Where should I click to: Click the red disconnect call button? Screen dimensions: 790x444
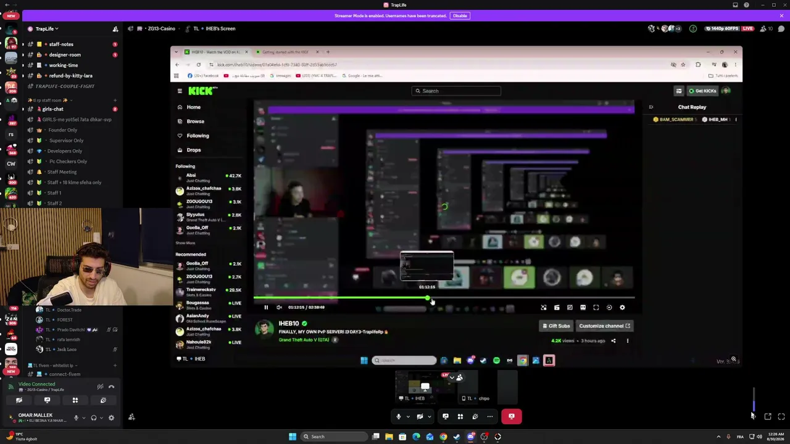(x=512, y=416)
